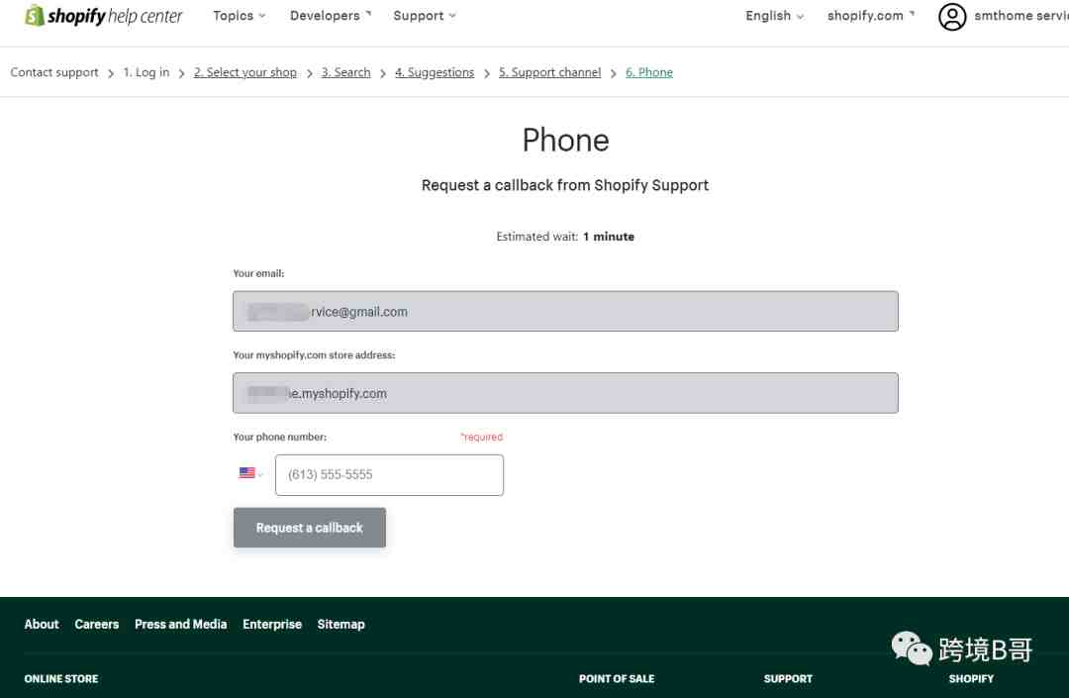Change language using English dropdown
This screenshot has height=698, width=1069.
(x=774, y=16)
